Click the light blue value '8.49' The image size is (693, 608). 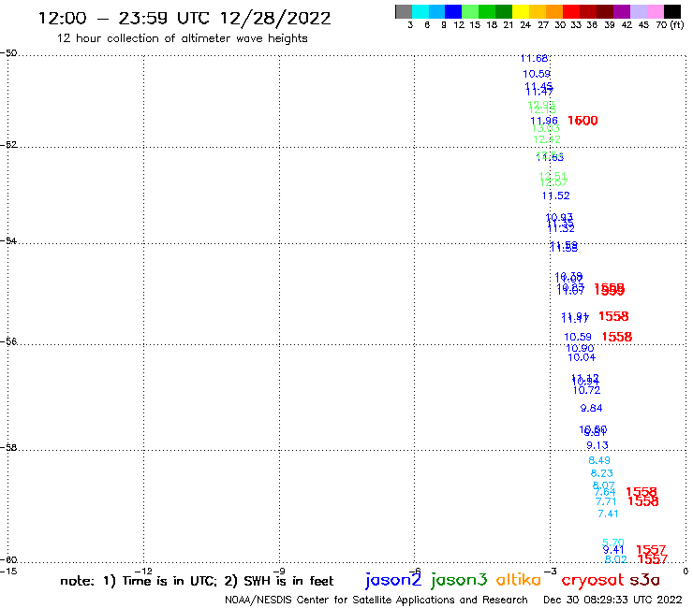tap(599, 460)
